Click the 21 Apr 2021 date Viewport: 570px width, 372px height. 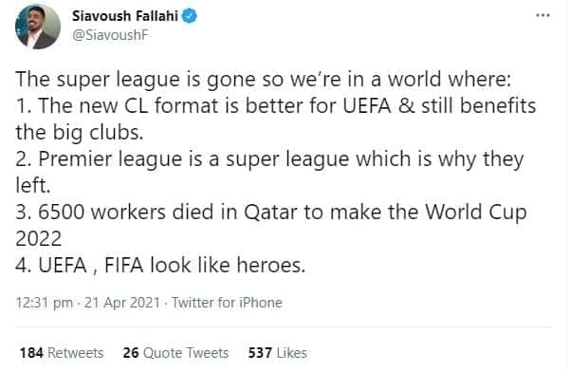point(121,303)
